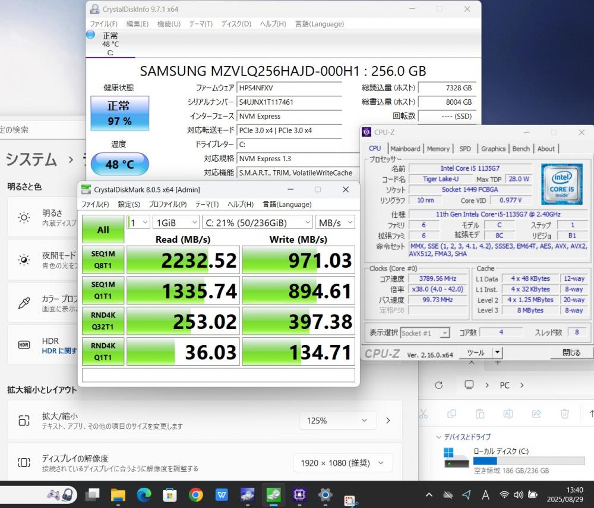The image size is (594, 508).
Task: Click the Intel Core i5 logo in CPU-Z
Action: click(562, 184)
